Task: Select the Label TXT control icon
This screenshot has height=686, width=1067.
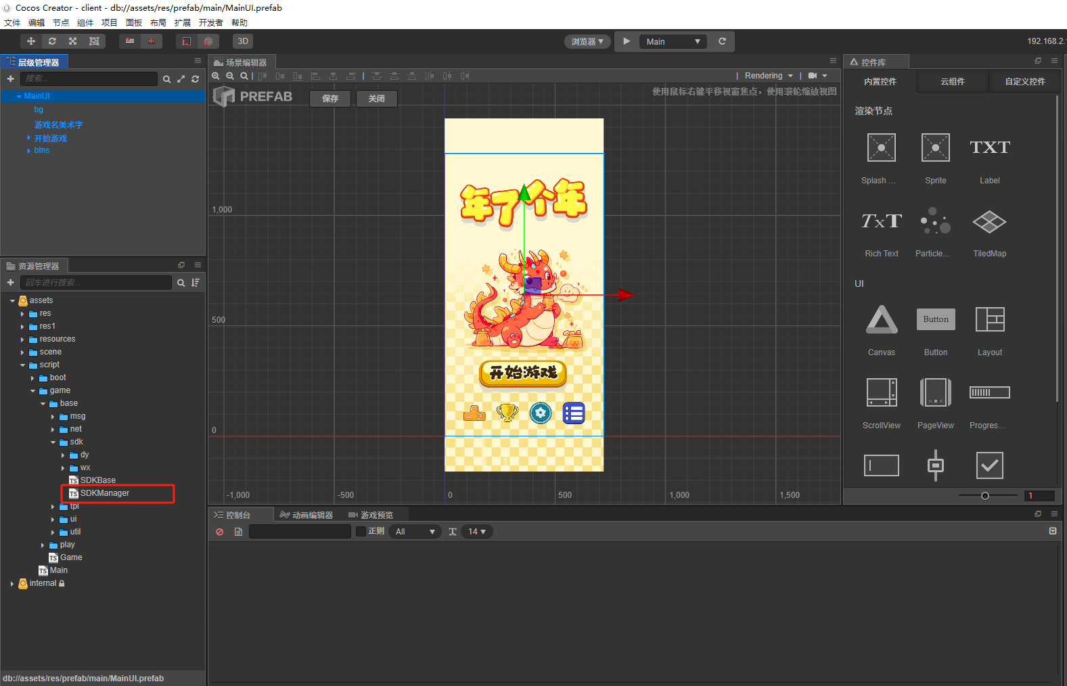Action: 990,147
